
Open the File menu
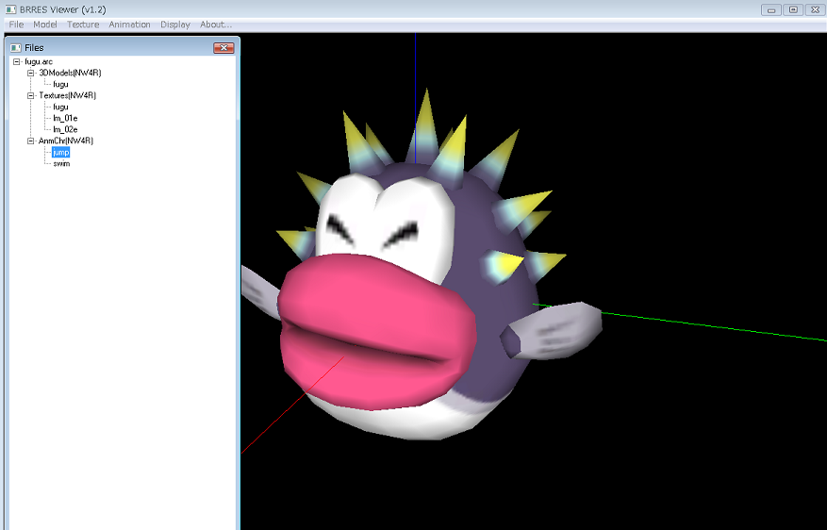pyautogui.click(x=16, y=25)
